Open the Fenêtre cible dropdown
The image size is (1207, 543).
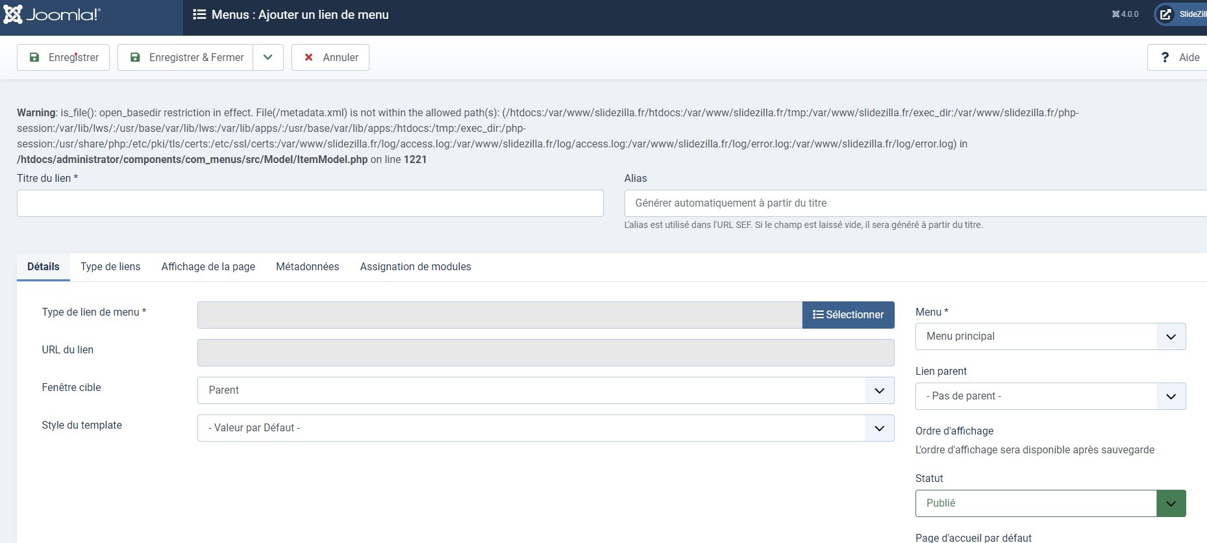[546, 390]
